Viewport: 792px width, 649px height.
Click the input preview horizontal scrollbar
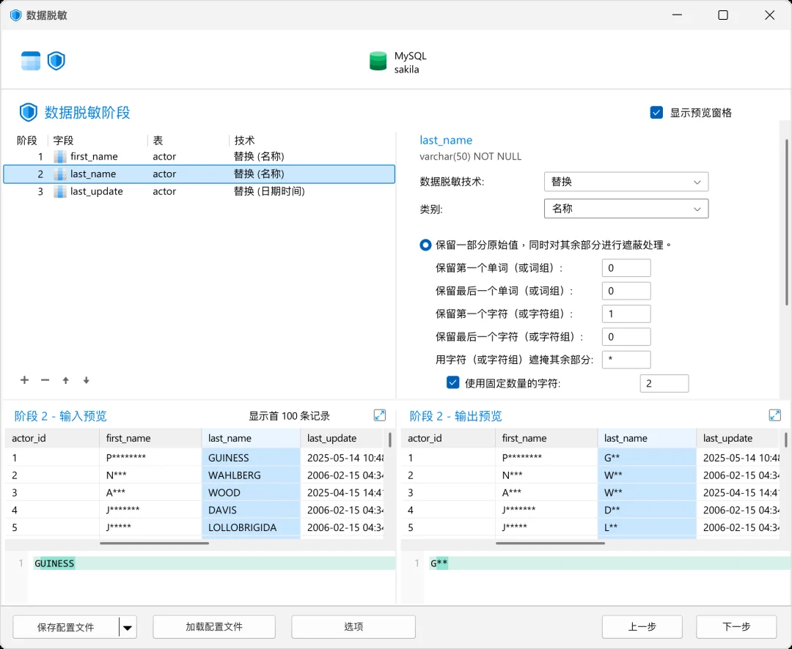[x=155, y=544]
